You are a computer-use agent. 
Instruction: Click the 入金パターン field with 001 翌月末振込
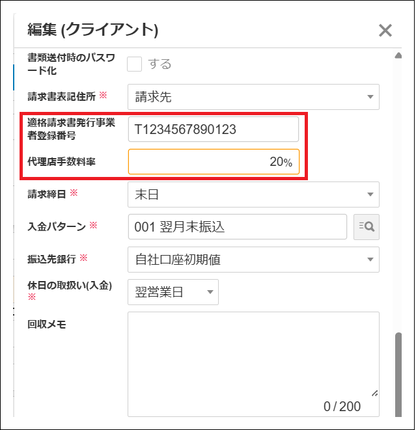click(x=237, y=227)
